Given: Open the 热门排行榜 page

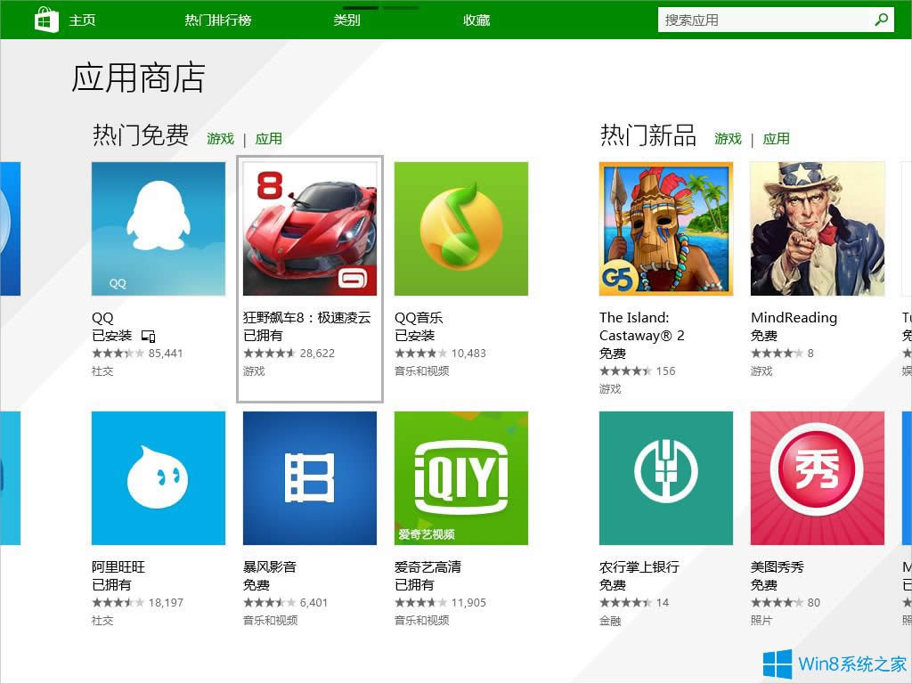Looking at the screenshot, I should [x=218, y=20].
